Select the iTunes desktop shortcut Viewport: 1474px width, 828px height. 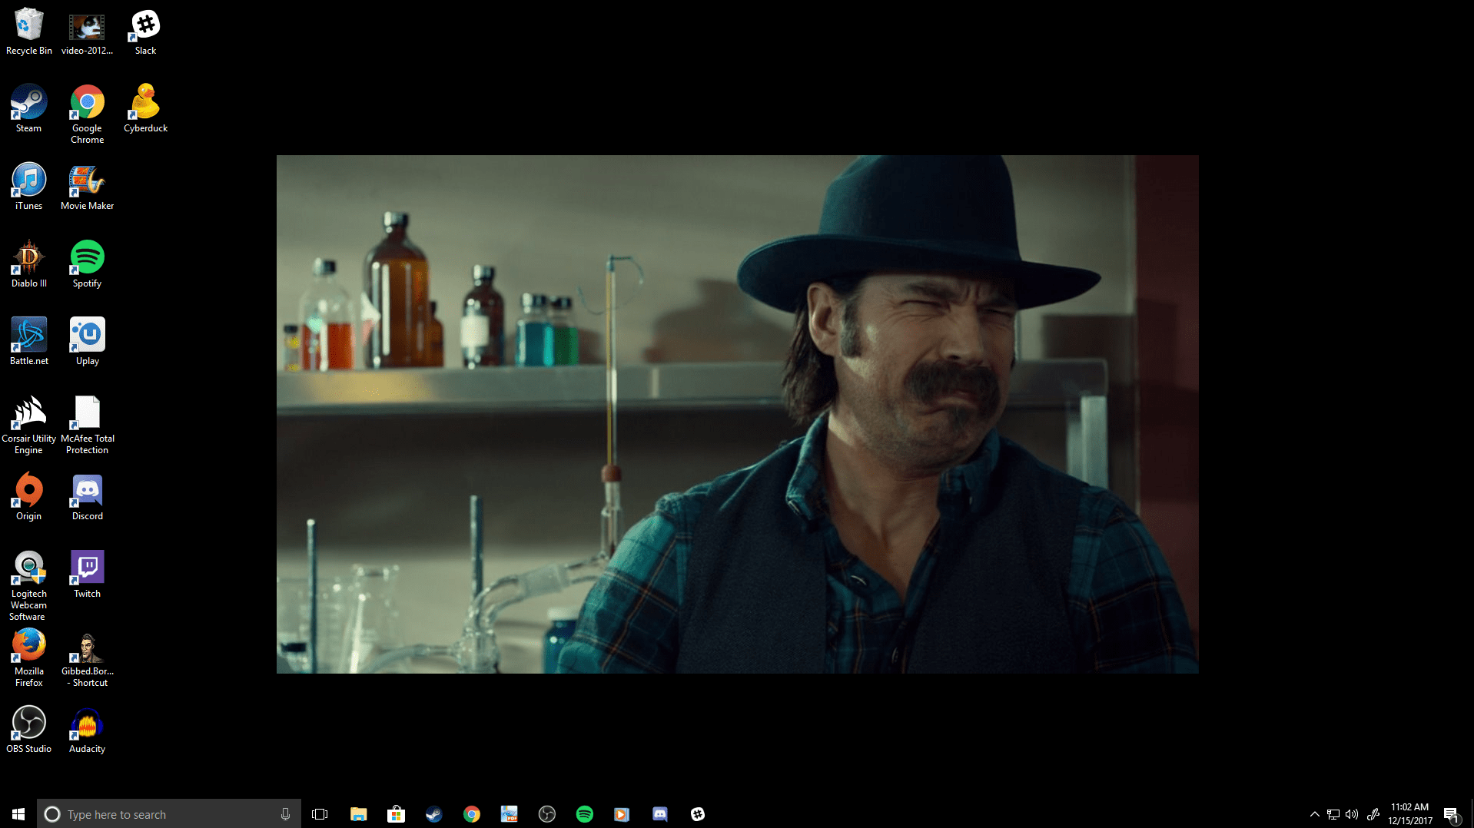tap(29, 187)
